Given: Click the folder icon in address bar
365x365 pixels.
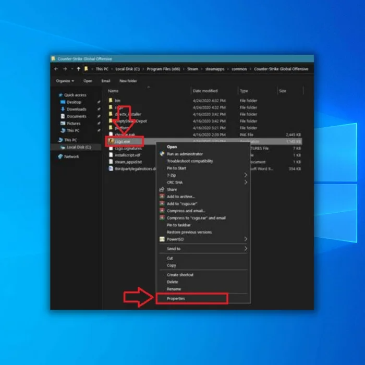Looking at the screenshot, I should click(x=86, y=69).
